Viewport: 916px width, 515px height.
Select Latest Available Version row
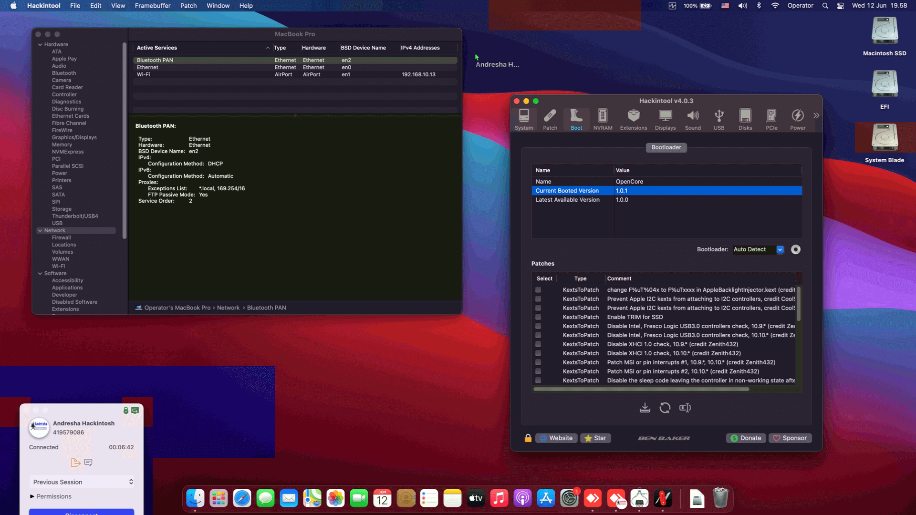(666, 200)
